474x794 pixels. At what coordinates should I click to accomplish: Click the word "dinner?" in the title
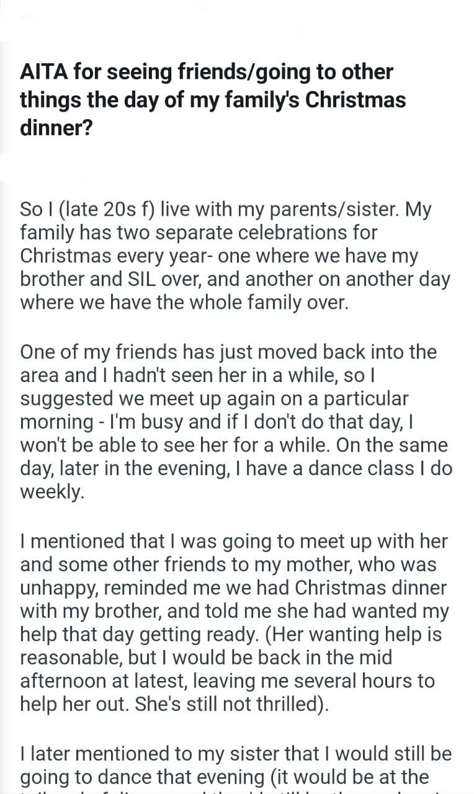coord(56,128)
